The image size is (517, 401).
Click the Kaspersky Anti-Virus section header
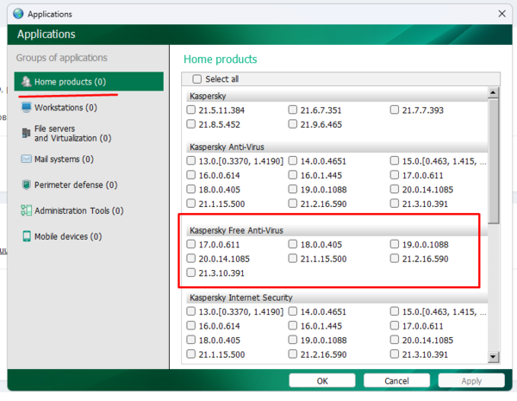337,147
